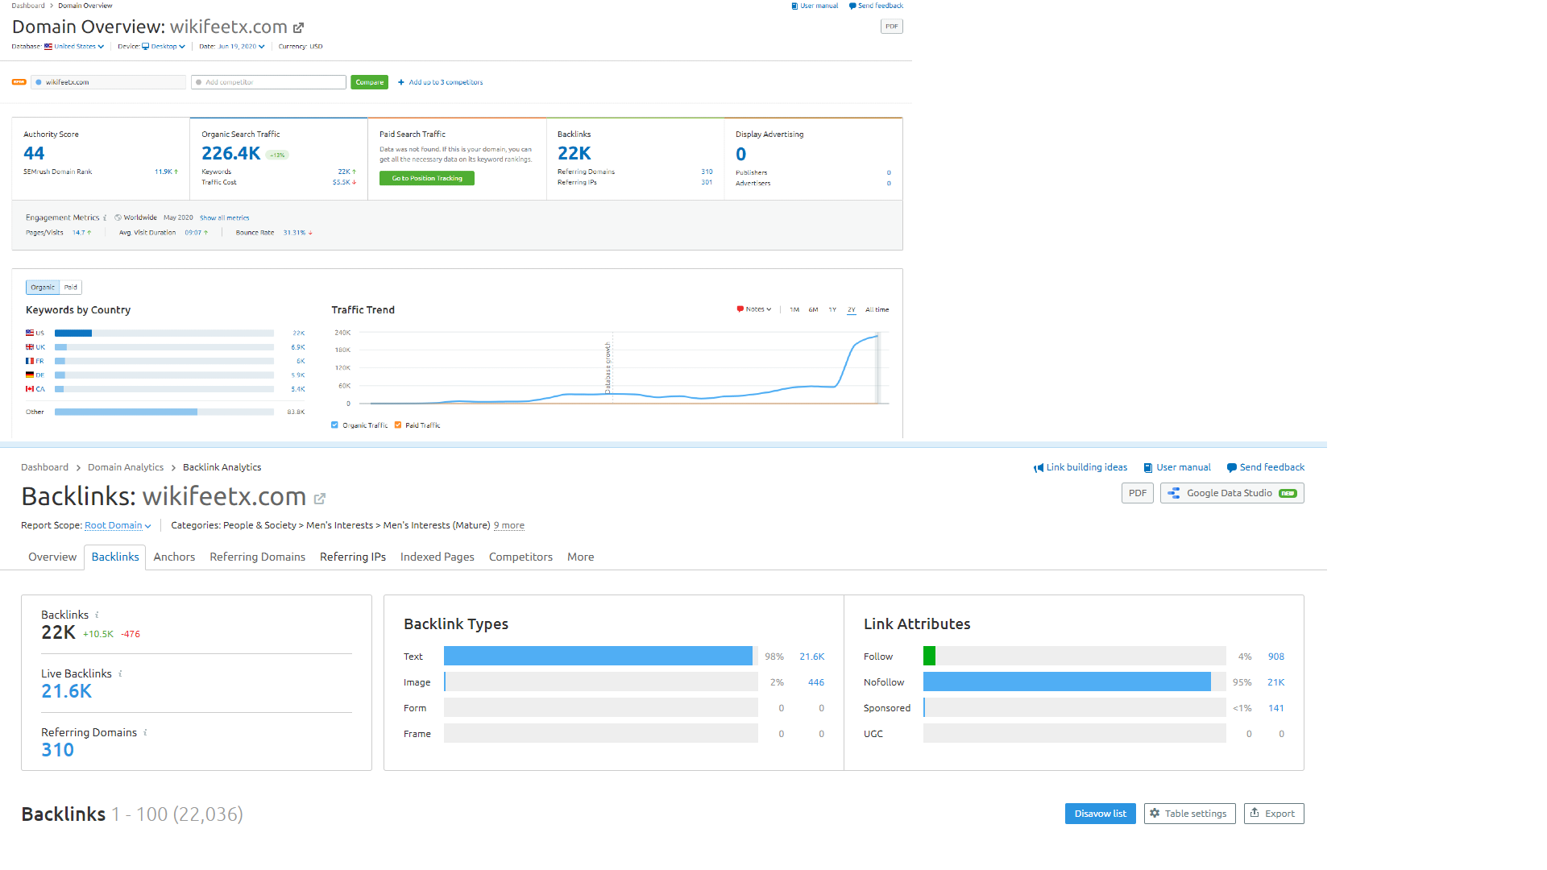Open the Device Desktop dropdown

[x=164, y=47]
